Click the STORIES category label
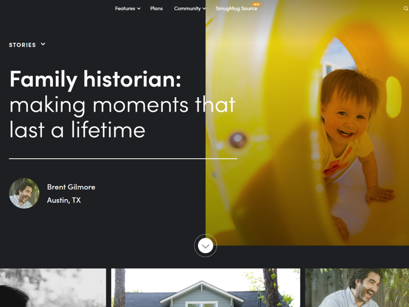The height and width of the screenshot is (307, 409). [22, 45]
